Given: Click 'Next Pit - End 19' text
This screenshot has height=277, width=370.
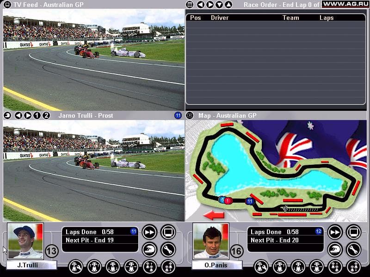Looking at the screenshot, I should tap(90, 240).
